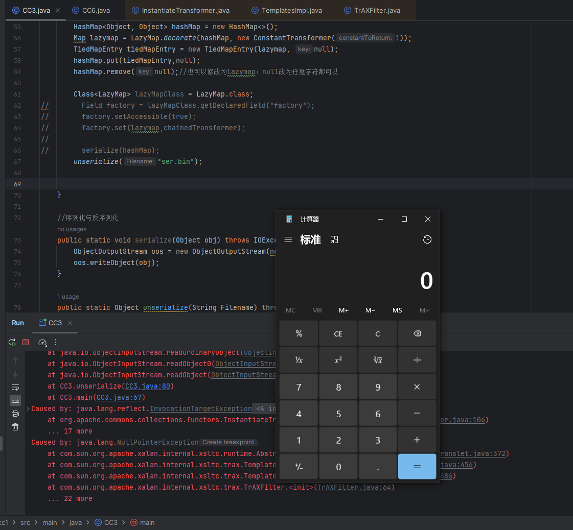
Task: Click the square root key
Action: tap(378, 360)
